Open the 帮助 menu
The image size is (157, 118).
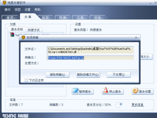38,10
